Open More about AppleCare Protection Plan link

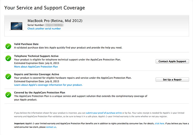click(36, 67)
